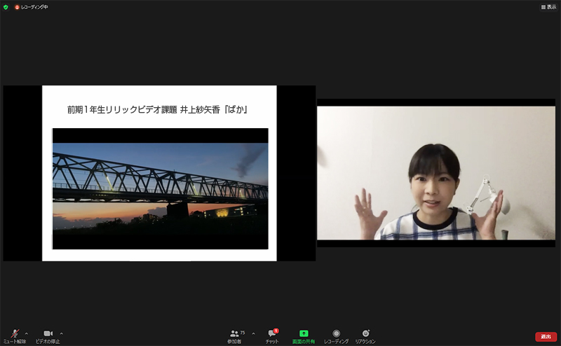The height and width of the screenshot is (346, 561).
Task: Unmute the microphone in the Zoom toolbar
Action: tap(15, 333)
